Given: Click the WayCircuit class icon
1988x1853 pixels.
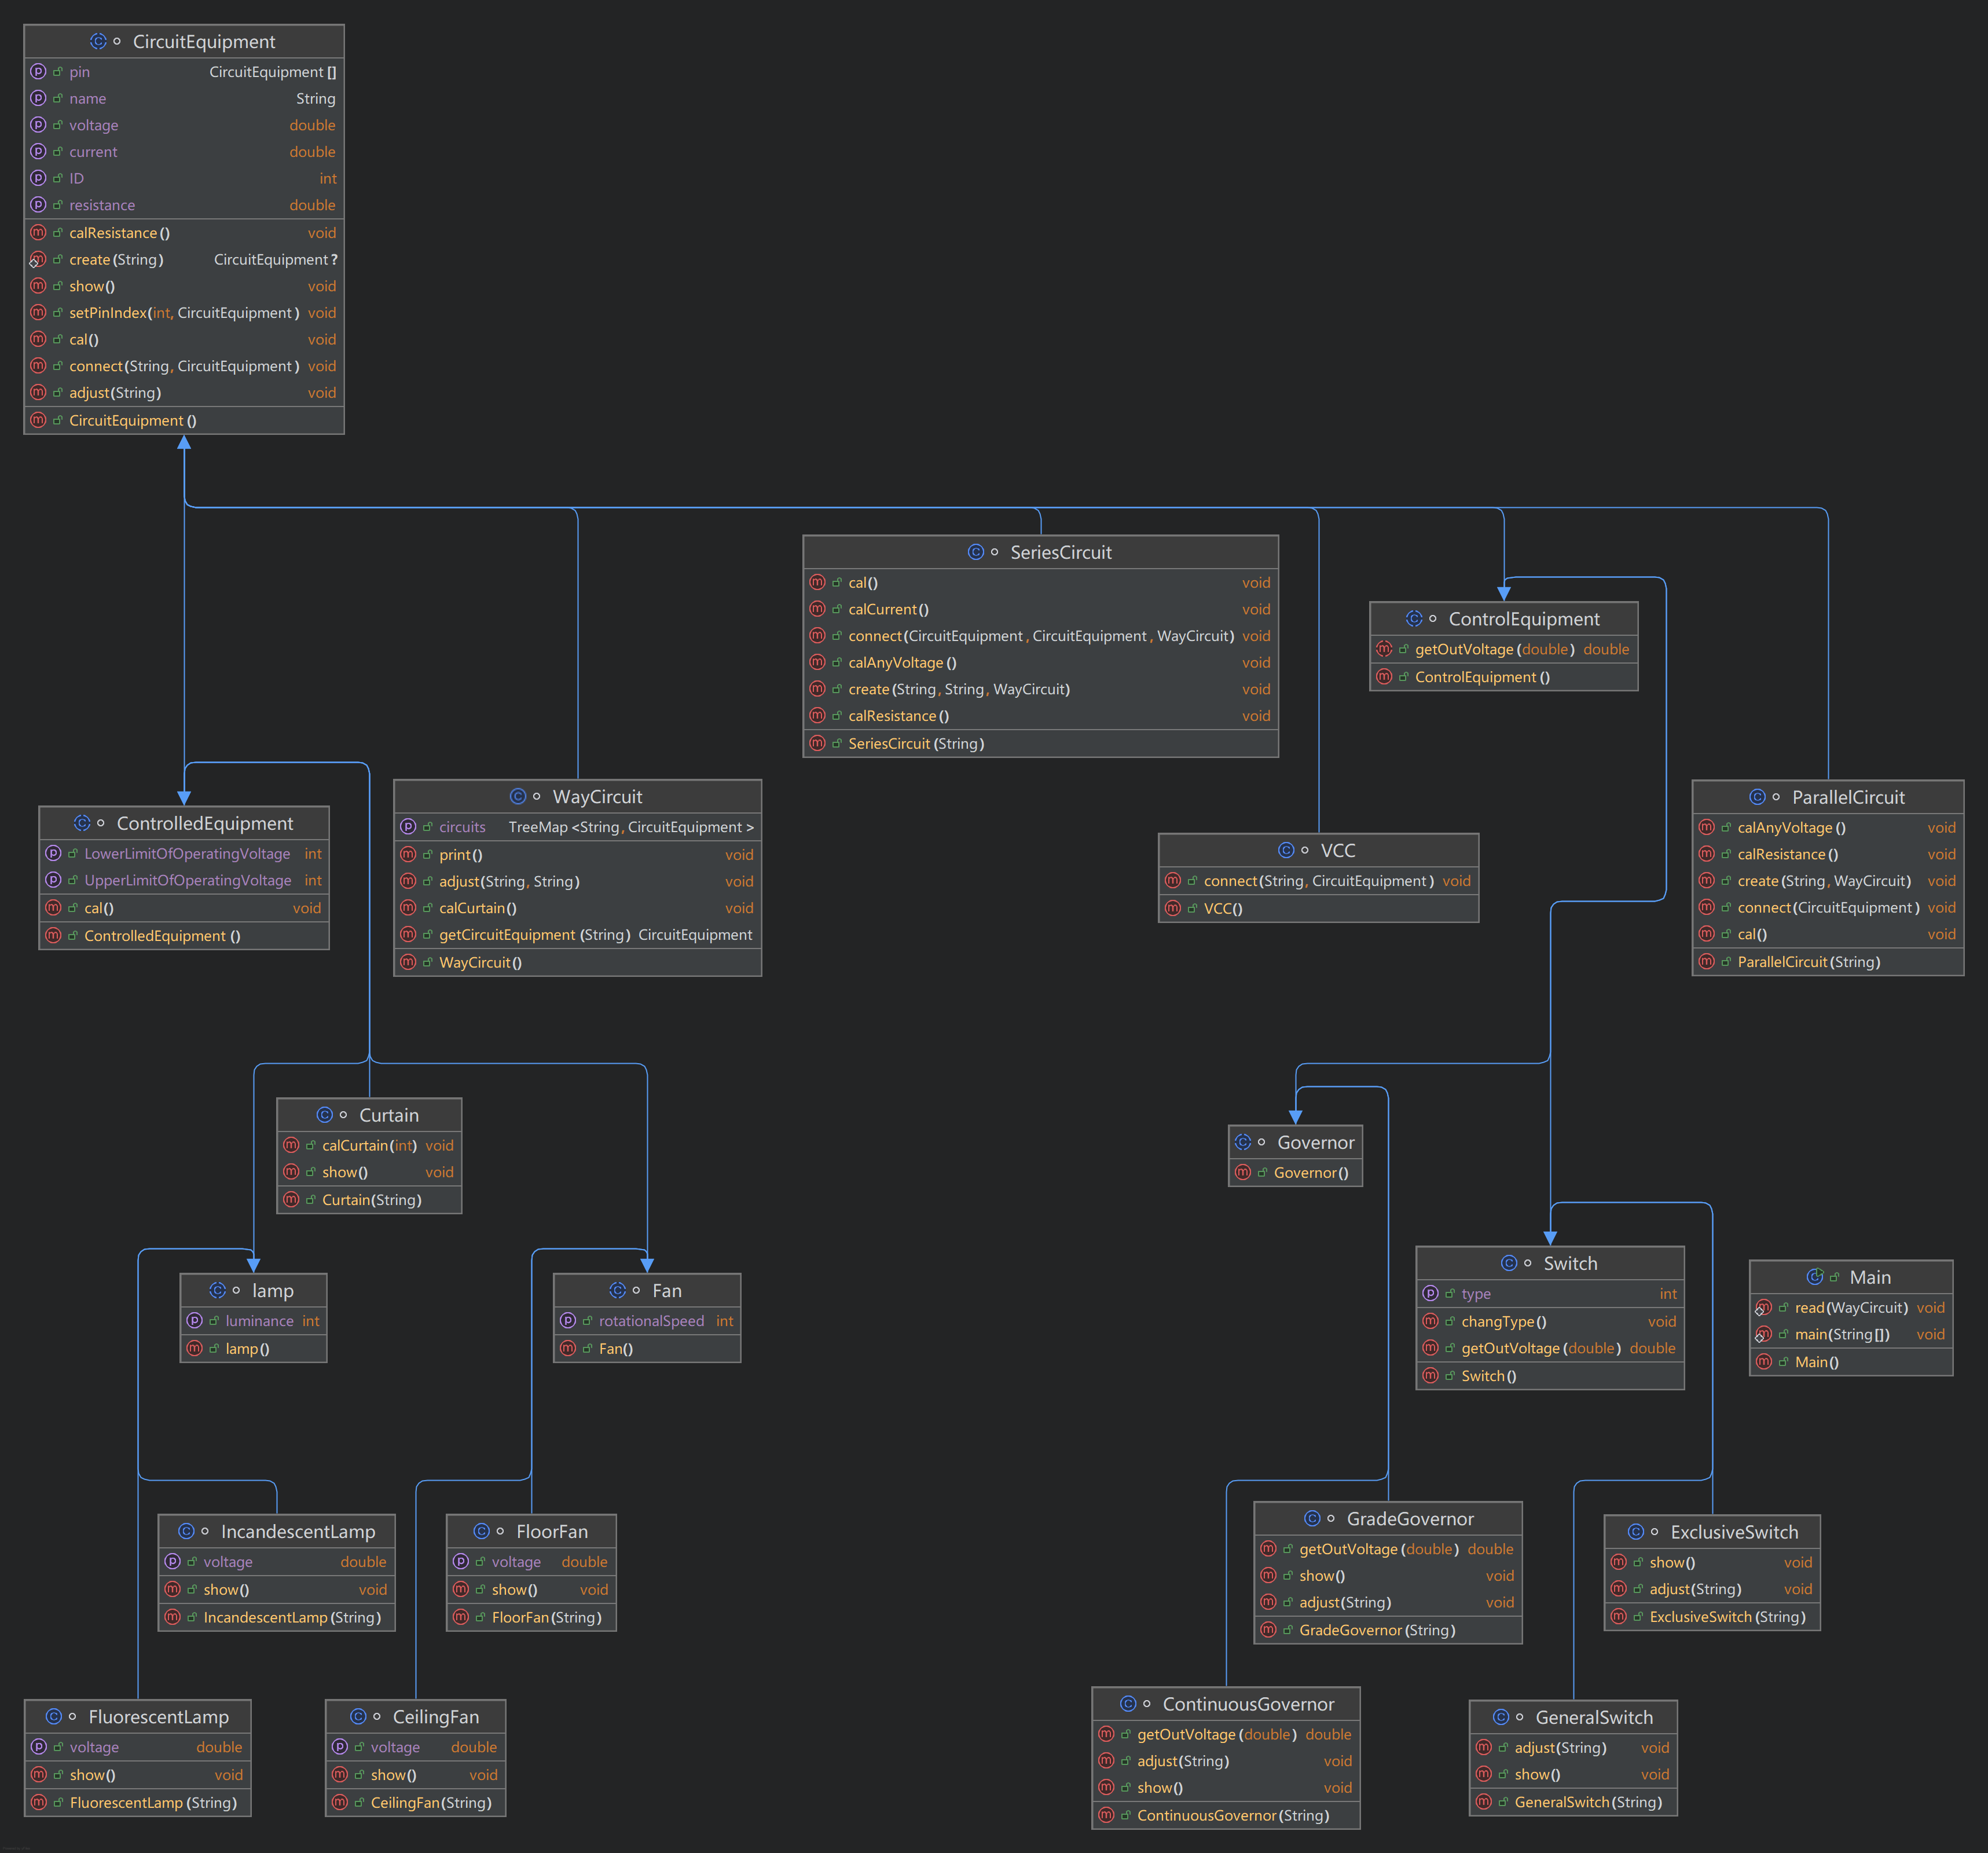Looking at the screenshot, I should pyautogui.click(x=517, y=796).
